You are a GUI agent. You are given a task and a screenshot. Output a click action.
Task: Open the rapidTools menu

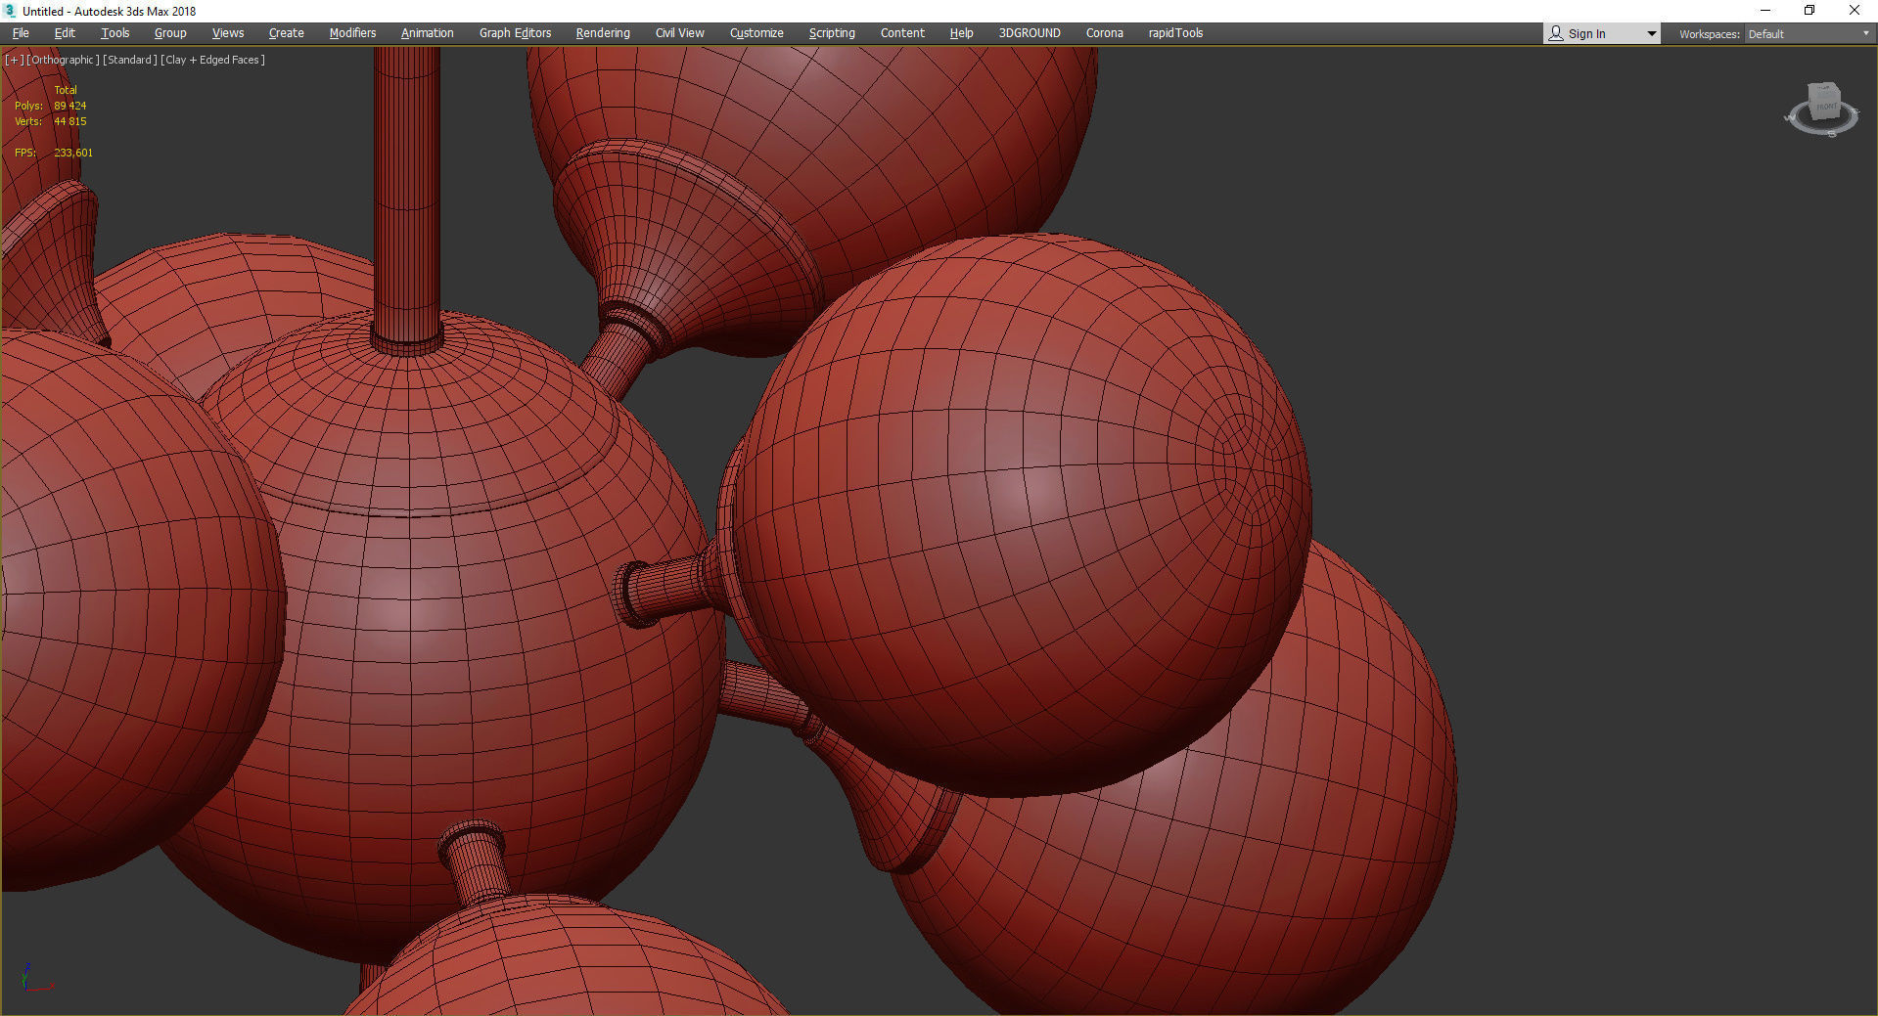[x=1175, y=33]
